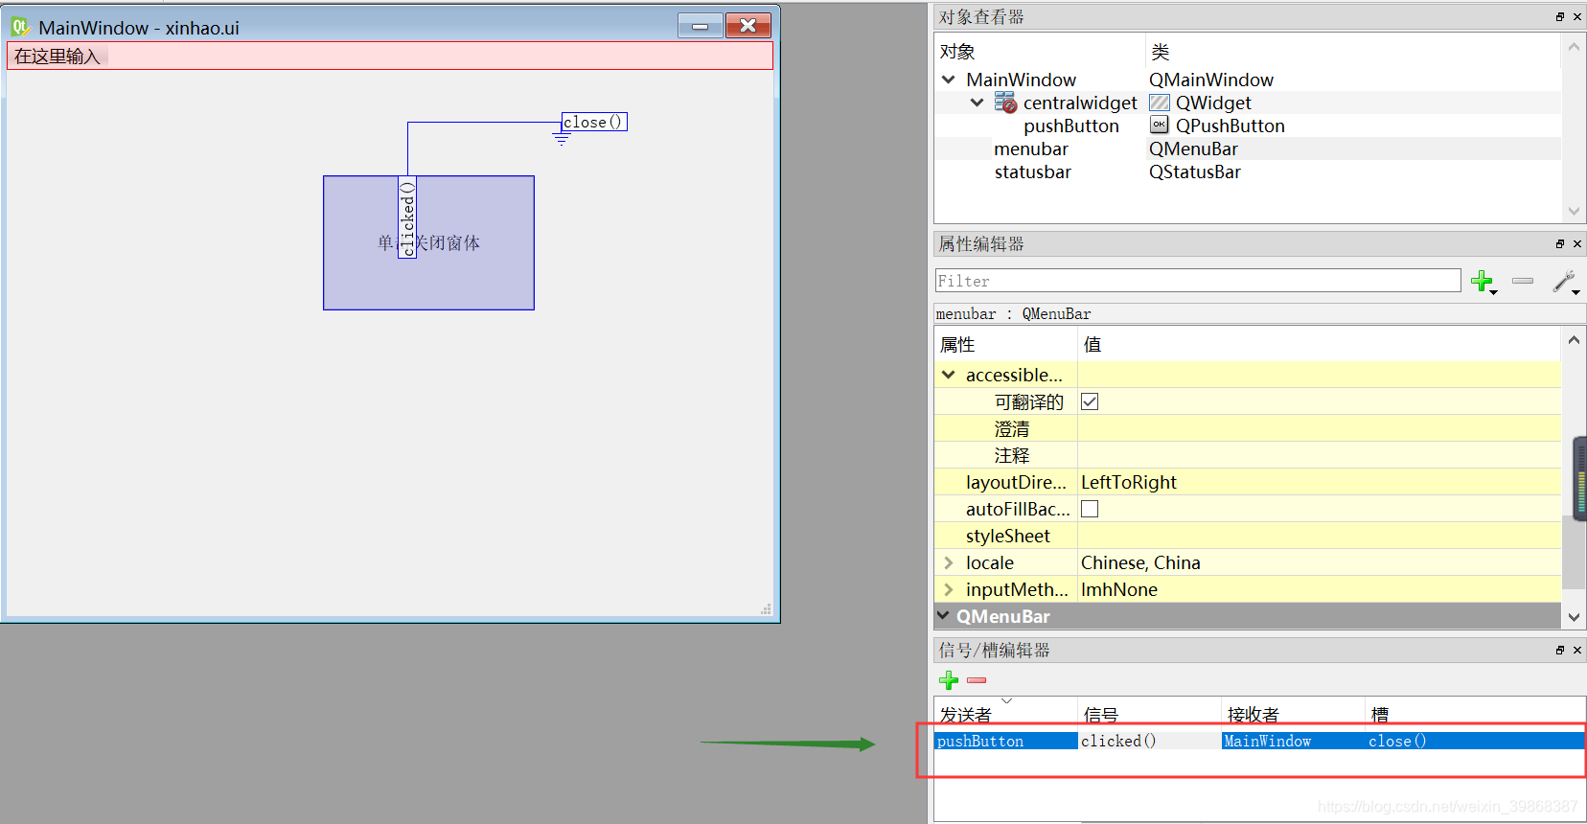
Task: Close the Signal/Slot Editor panel
Action: [1577, 651]
